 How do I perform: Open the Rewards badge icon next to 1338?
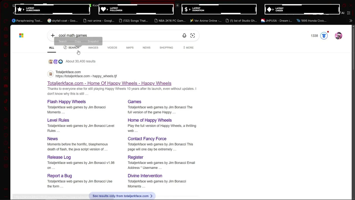(324, 36)
